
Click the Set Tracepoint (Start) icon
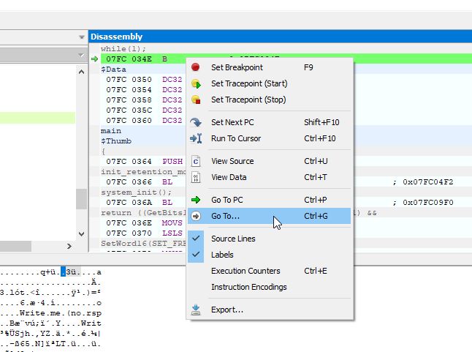point(196,83)
